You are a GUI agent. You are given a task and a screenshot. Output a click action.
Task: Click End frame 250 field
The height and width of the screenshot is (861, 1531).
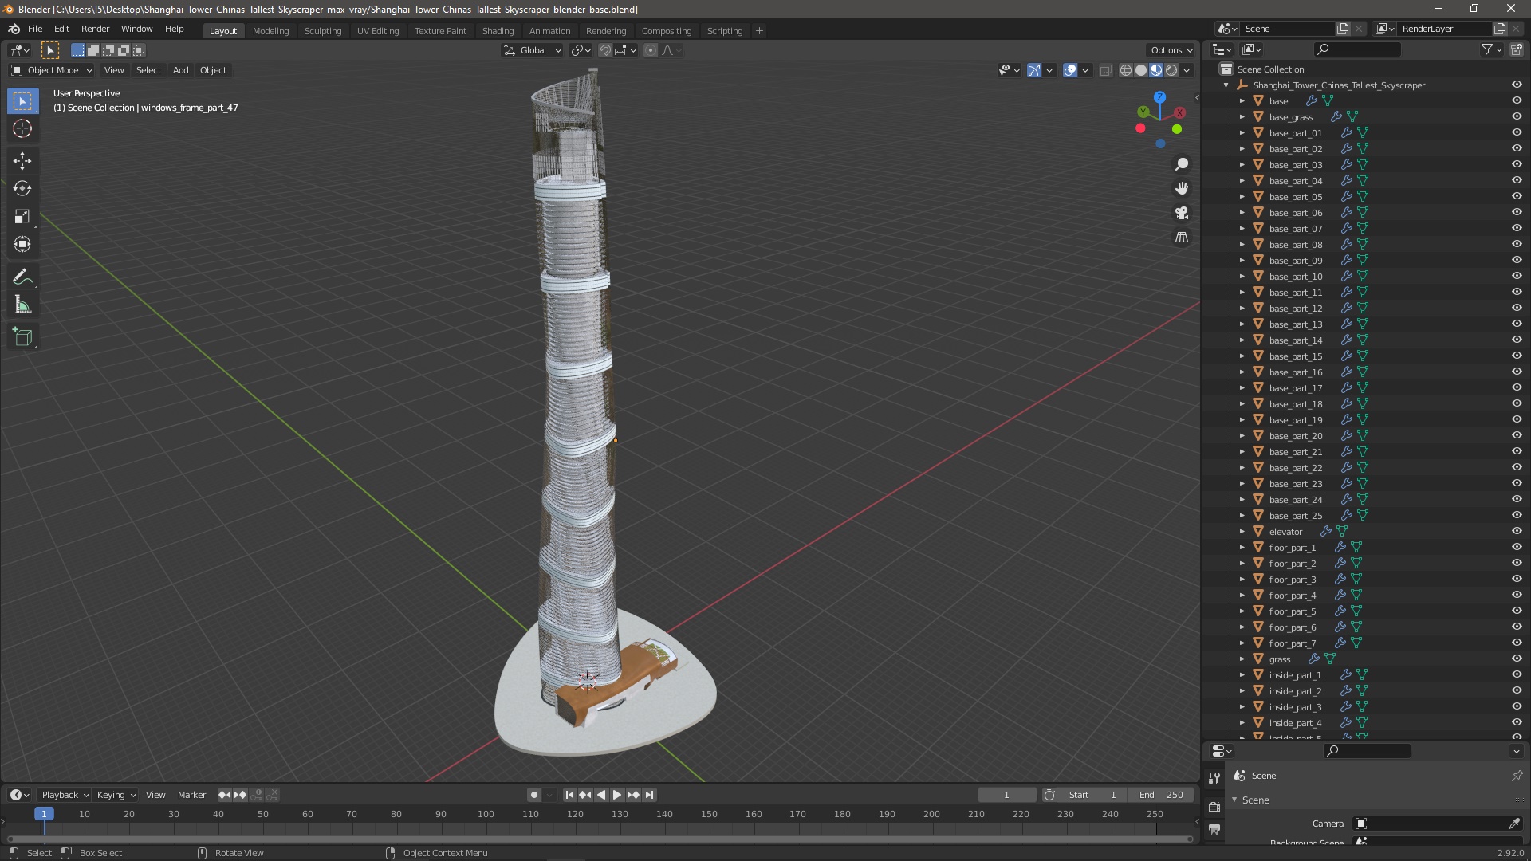pos(1161,795)
